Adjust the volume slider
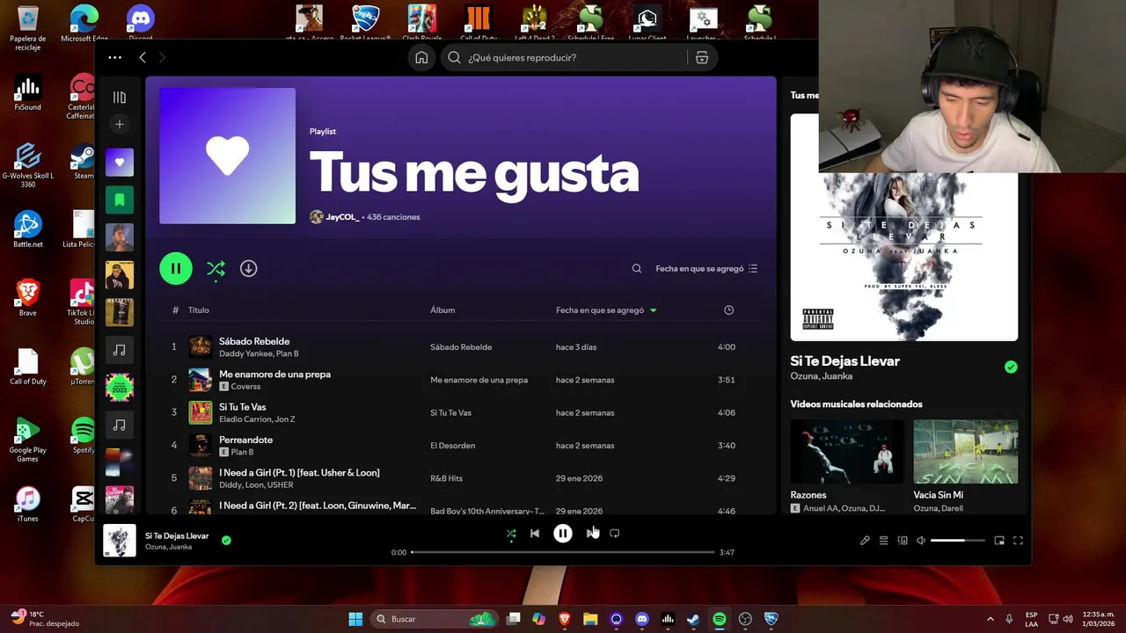 (x=957, y=541)
